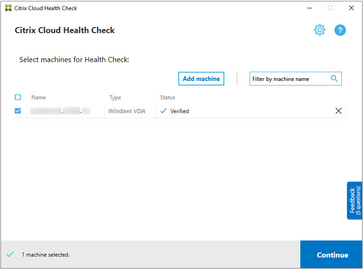
Task: Remove the Windows VDA machine row
Action: (339, 111)
